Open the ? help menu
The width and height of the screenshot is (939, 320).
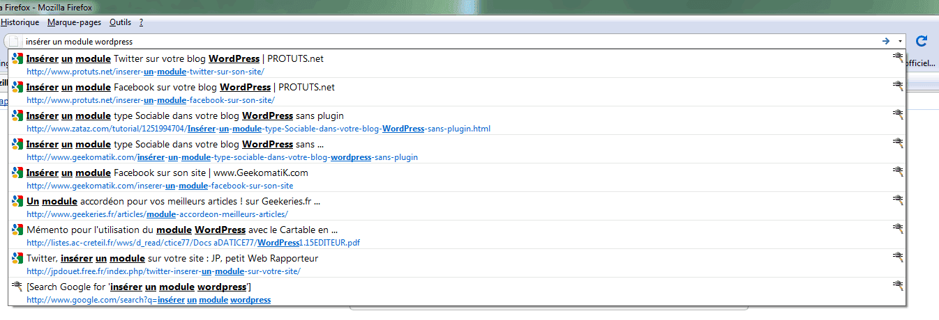pyautogui.click(x=141, y=23)
